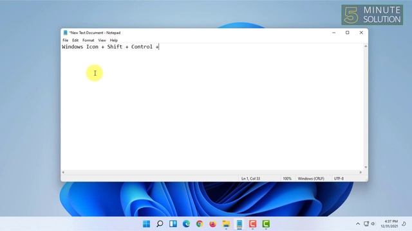This screenshot has width=412, height=231.
Task: Open the View menu
Action: click(102, 40)
